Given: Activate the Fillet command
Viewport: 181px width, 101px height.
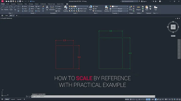Looking at the screenshot, I should (37, 9).
